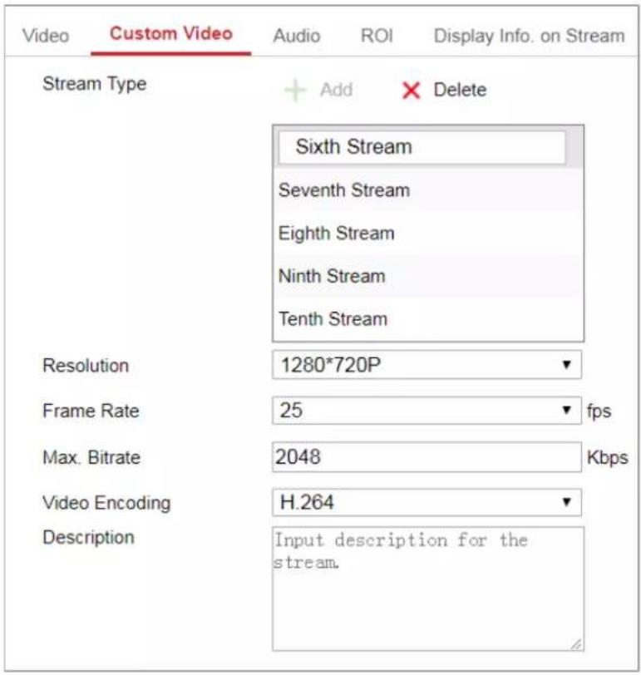Click the Max. Bitrate input field
This screenshot has height=675, width=641.
(x=427, y=456)
